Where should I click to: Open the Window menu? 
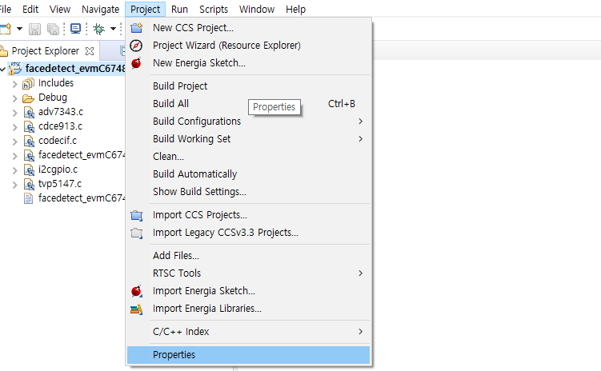tap(257, 9)
